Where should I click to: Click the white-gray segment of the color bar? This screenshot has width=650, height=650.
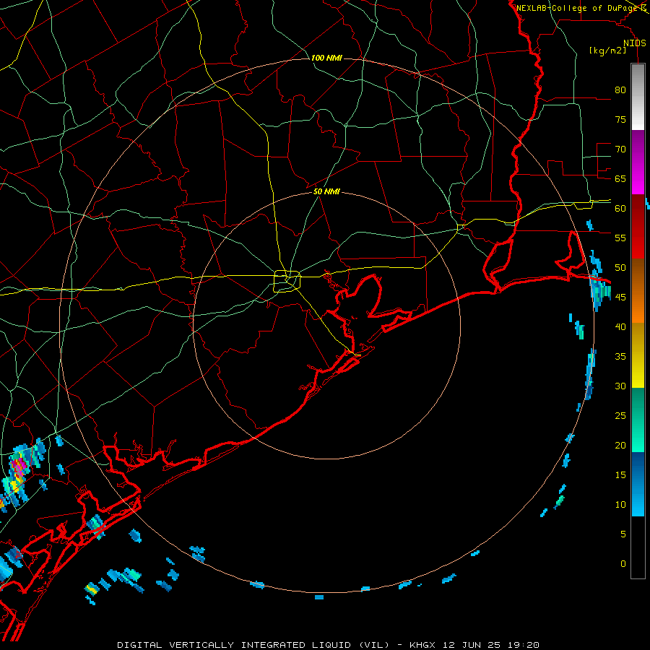pyautogui.click(x=638, y=97)
